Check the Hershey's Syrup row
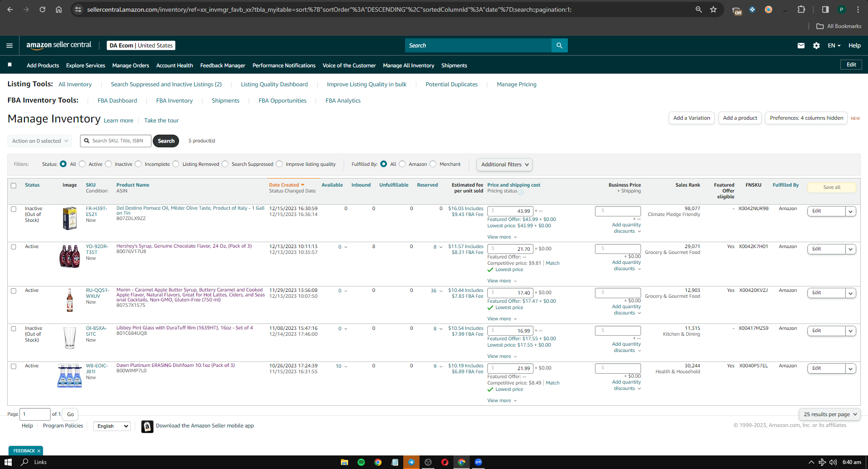868x469 pixels. (14, 247)
